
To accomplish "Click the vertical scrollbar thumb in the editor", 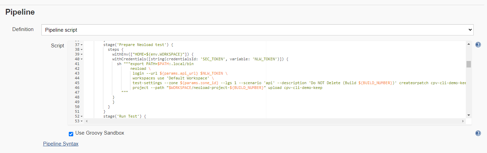I will pos(469,64).
